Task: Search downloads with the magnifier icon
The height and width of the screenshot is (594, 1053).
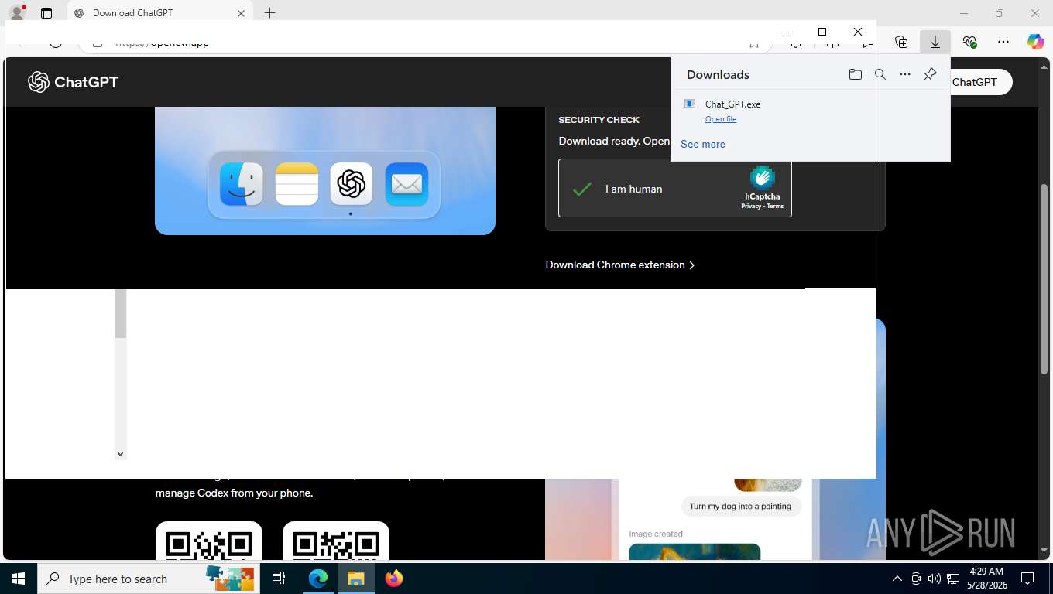Action: point(880,74)
